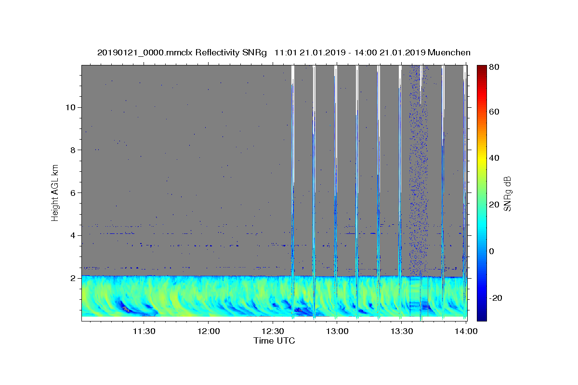
Task: Click the height tick label 6
Action: pos(73,192)
